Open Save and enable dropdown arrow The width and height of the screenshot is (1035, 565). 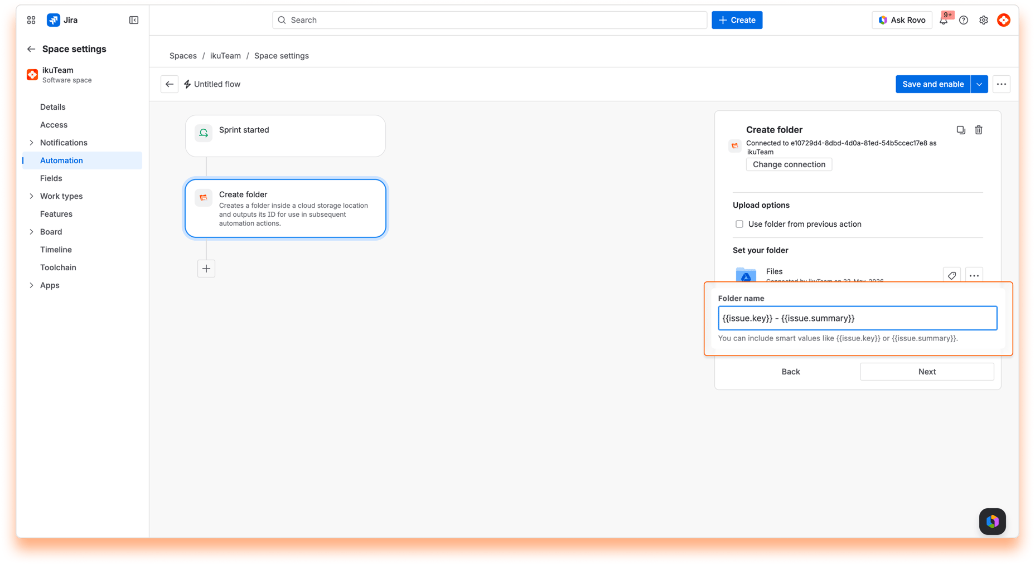click(979, 84)
